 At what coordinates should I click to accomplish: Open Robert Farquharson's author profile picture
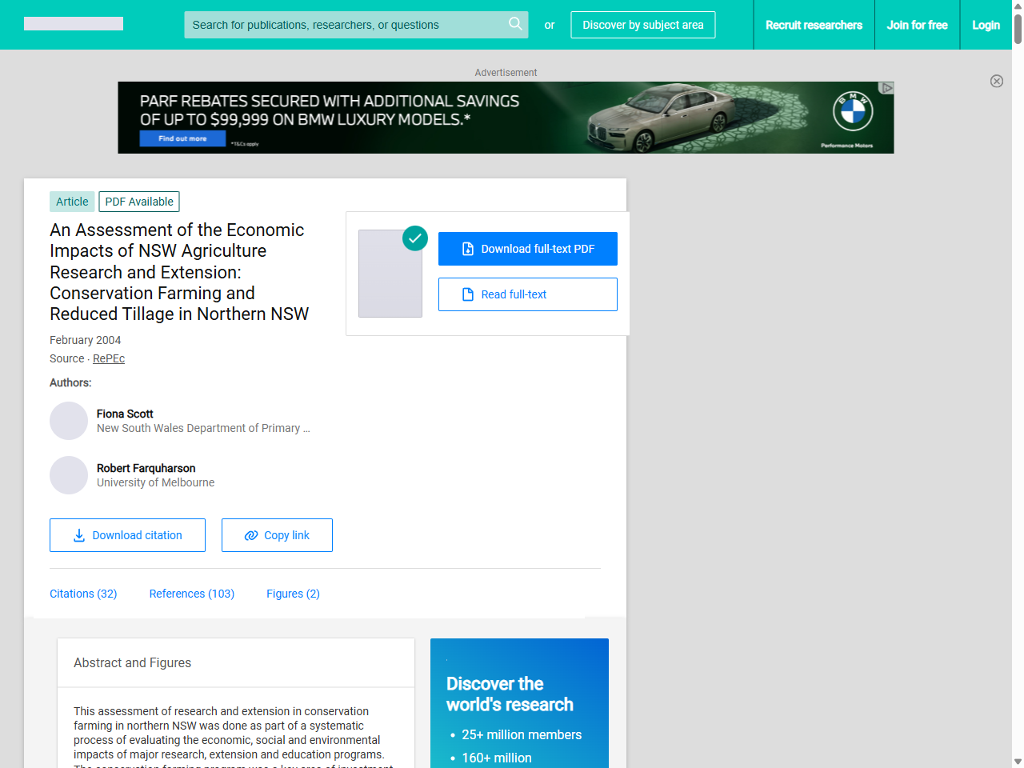tap(69, 475)
